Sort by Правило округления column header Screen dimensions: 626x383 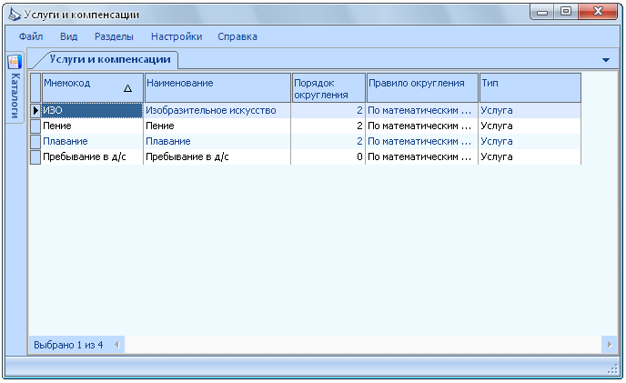pyautogui.click(x=422, y=88)
